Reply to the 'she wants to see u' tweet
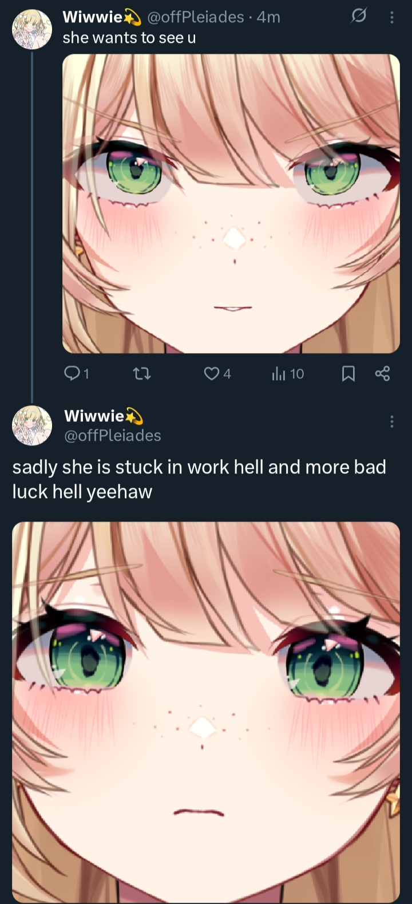 pyautogui.click(x=77, y=374)
